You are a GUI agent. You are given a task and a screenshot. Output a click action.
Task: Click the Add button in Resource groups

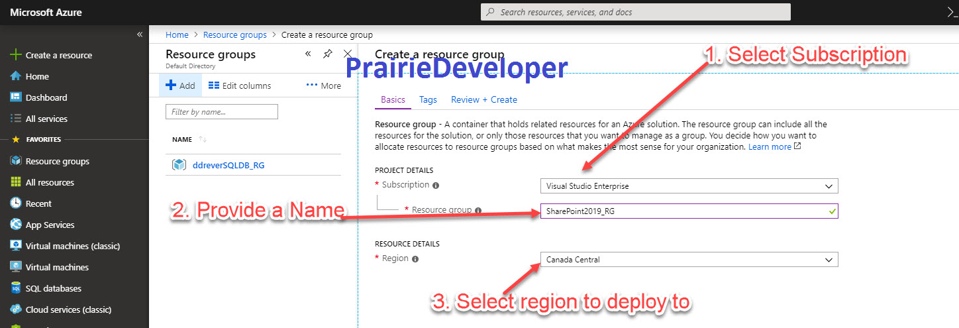180,85
